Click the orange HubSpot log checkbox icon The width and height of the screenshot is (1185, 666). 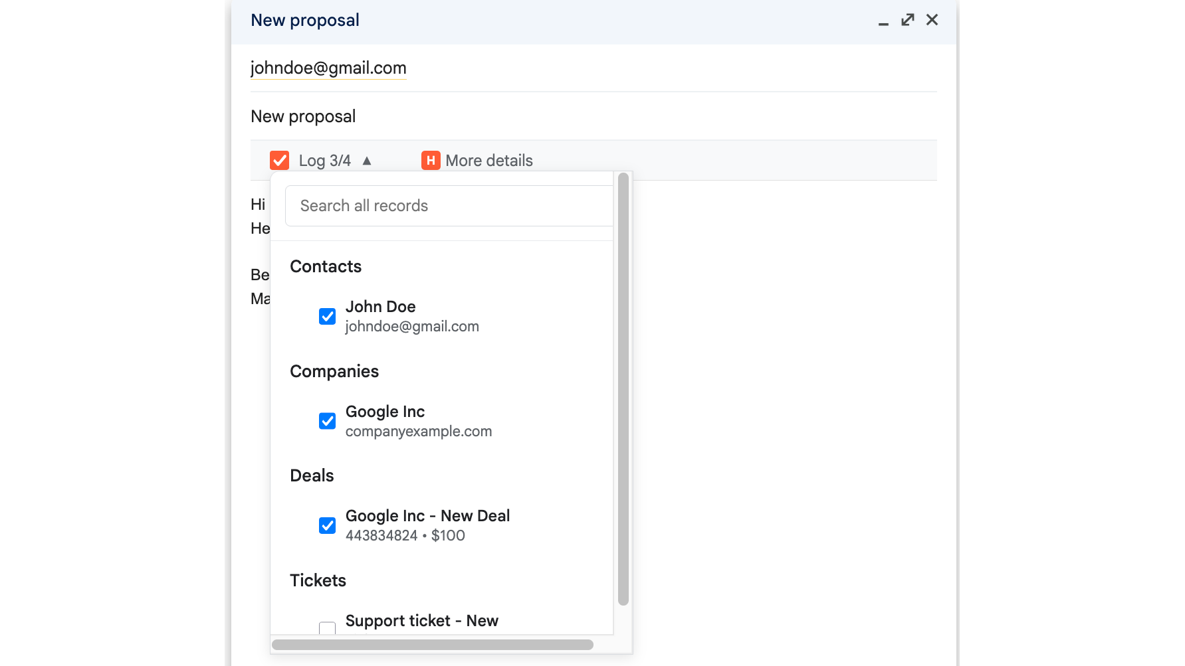point(279,160)
